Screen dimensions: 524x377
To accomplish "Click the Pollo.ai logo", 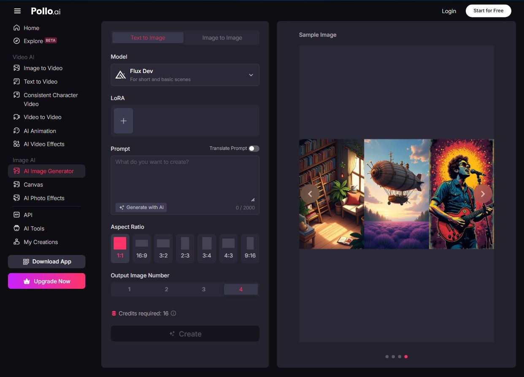I will pyautogui.click(x=46, y=11).
